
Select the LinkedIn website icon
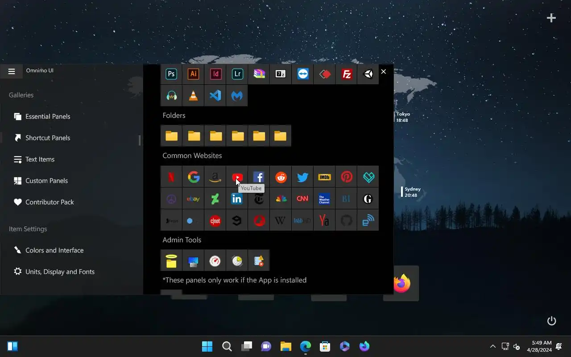(237, 199)
